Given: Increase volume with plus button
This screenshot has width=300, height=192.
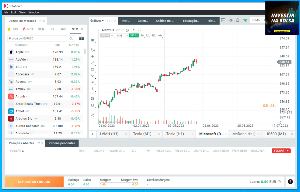Looking at the screenshot, I should pyautogui.click(x=127, y=35).
